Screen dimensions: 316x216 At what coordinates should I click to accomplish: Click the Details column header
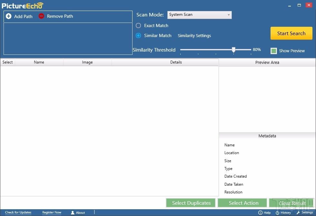coord(176,62)
